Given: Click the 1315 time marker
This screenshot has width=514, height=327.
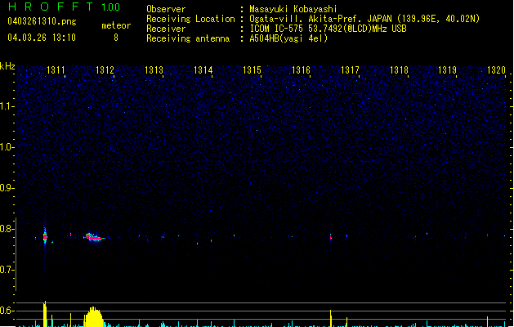Looking at the screenshot, I should click(x=252, y=70).
